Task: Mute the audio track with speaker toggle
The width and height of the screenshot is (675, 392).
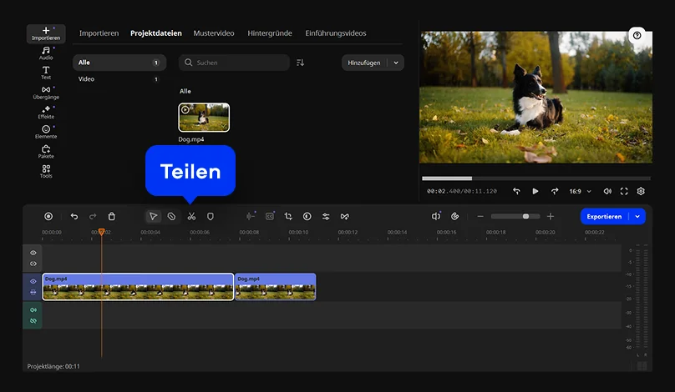Action: click(x=33, y=310)
